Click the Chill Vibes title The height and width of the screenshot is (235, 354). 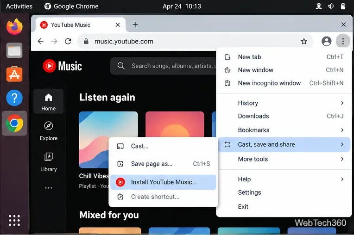point(94,176)
